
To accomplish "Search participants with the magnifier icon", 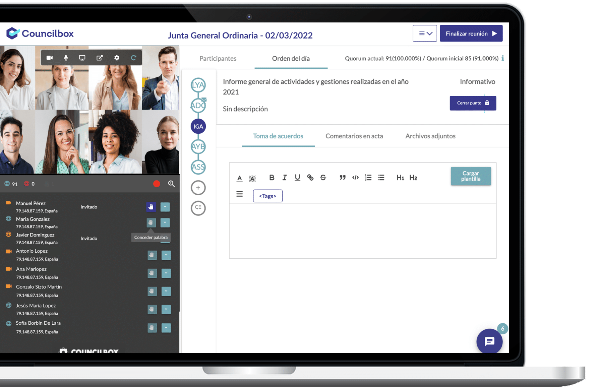I will 171,184.
